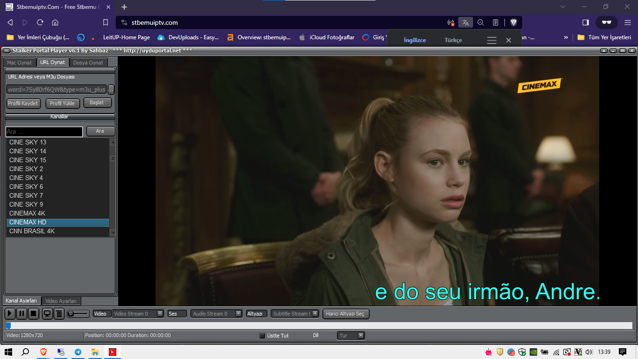Open the Windows Start menu

tap(8, 352)
